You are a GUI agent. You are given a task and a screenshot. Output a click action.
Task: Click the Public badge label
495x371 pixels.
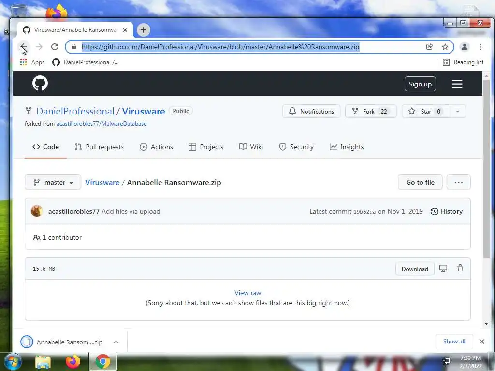(x=181, y=111)
